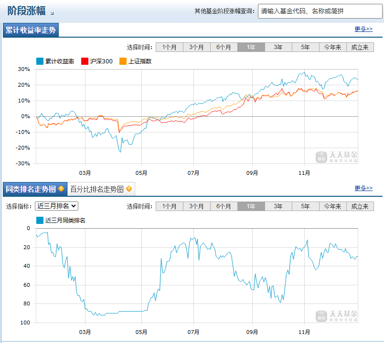Viewport: 384px width, 343px height.
Task: Select 3年 range for cumulative return chart
Action: (278, 47)
